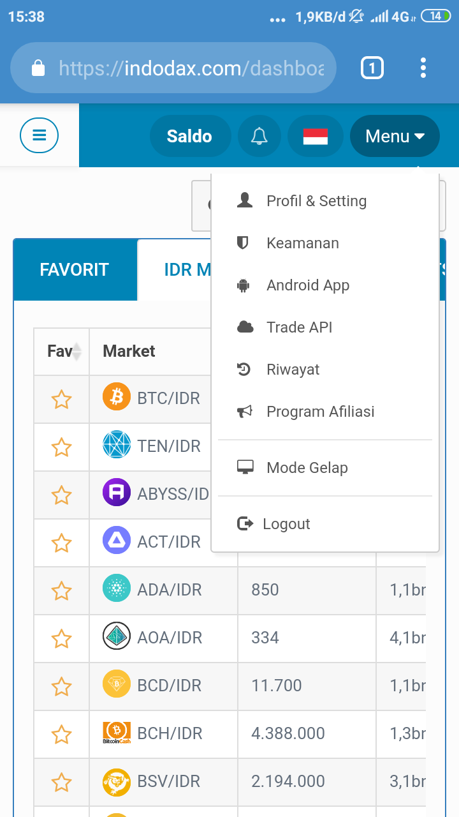
Task: Open notifications bell icon
Action: click(259, 136)
